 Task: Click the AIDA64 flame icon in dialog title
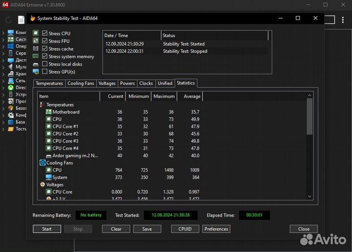click(x=33, y=18)
